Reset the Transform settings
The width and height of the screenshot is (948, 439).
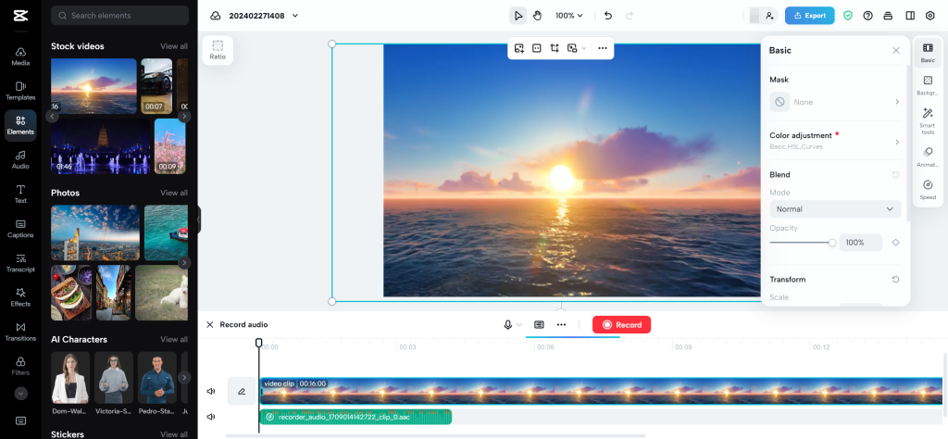pos(895,280)
